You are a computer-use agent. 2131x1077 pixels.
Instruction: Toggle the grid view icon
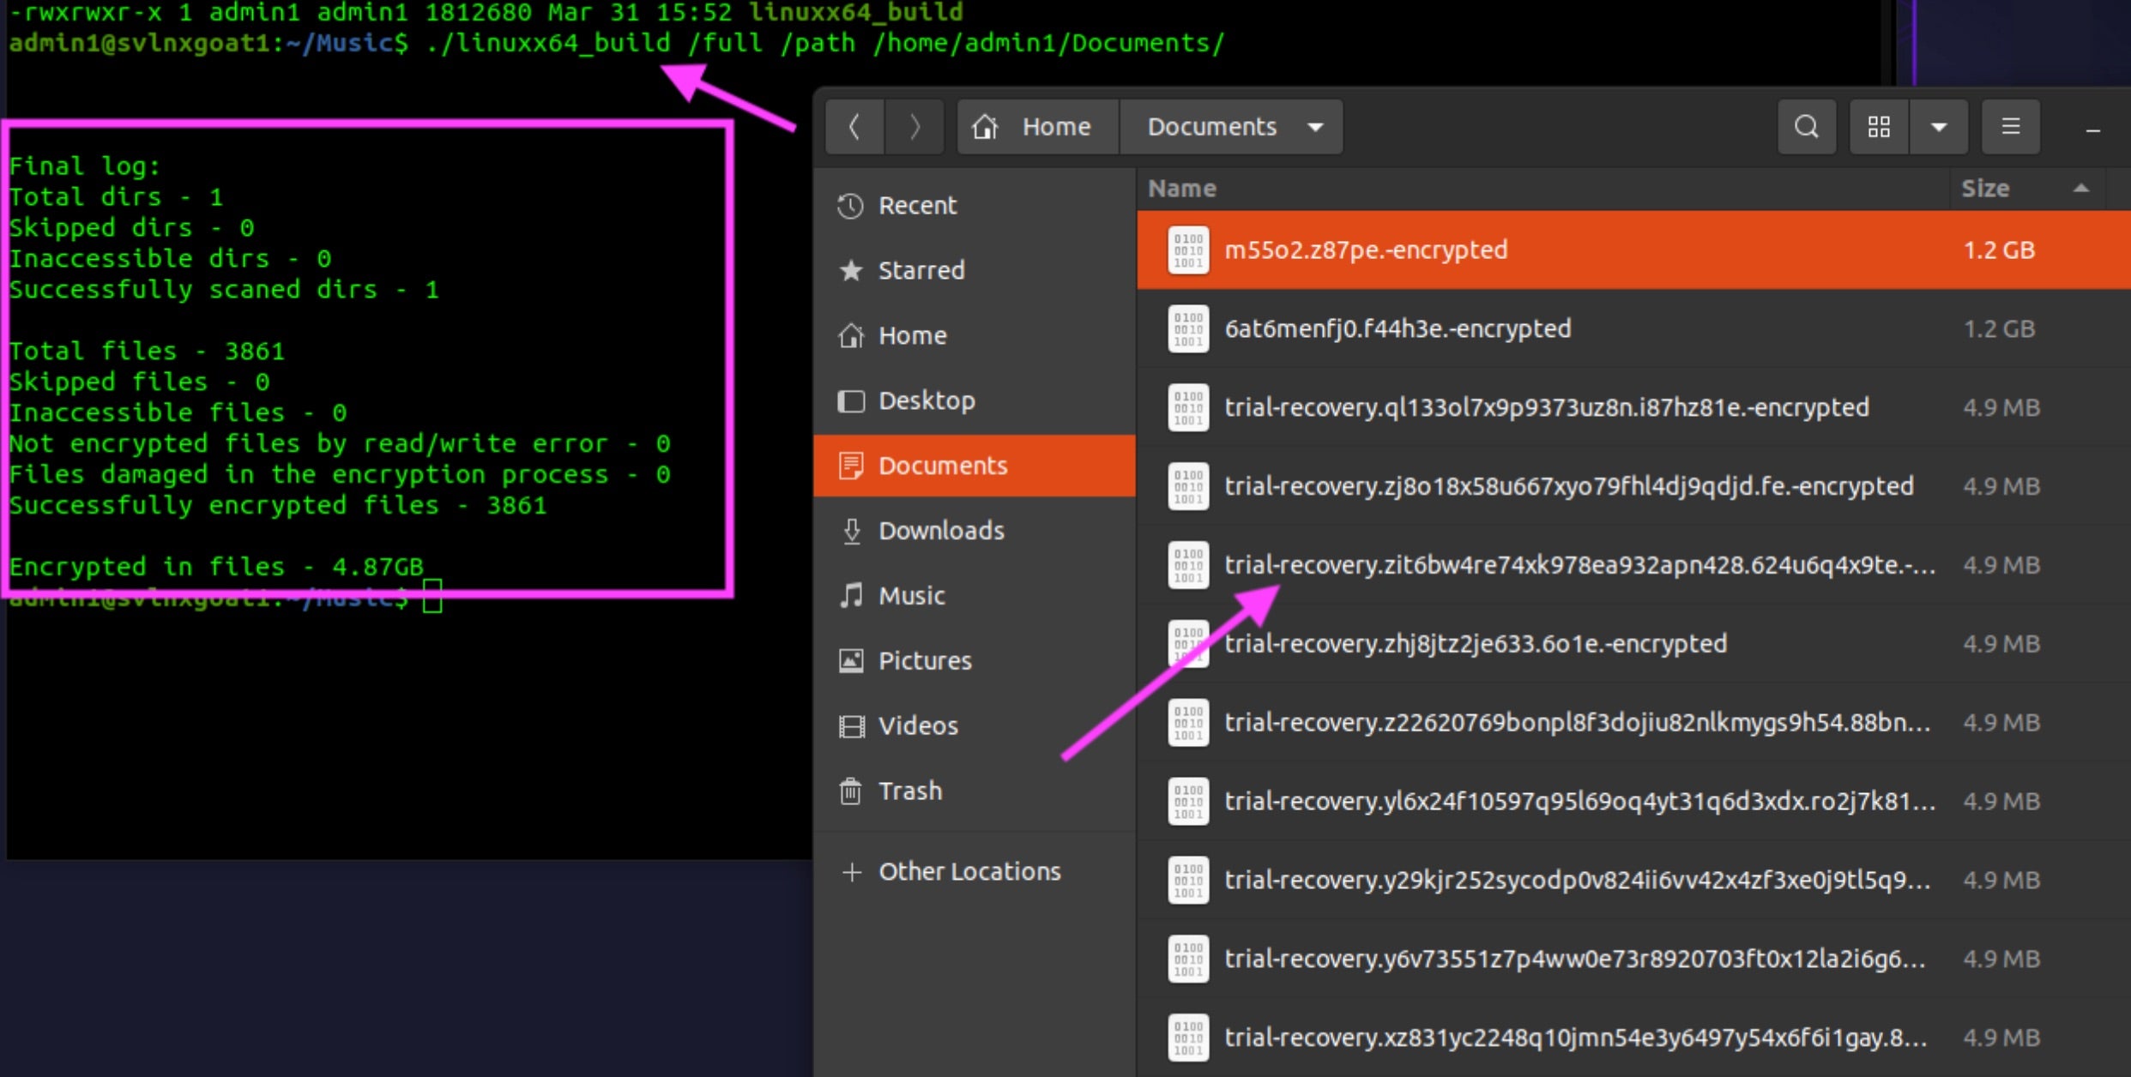[1879, 127]
